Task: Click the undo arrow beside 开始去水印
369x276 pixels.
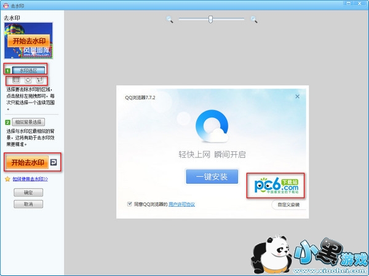Action: [54, 162]
